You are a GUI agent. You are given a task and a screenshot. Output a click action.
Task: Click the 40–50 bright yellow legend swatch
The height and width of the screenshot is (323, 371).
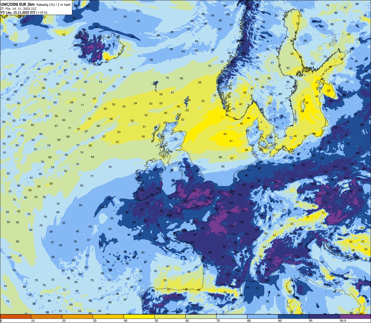[139, 316]
